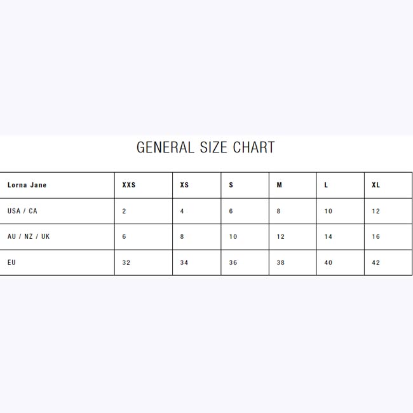Select the EU row label
Screen dimensions: 413x413
pyautogui.click(x=11, y=262)
